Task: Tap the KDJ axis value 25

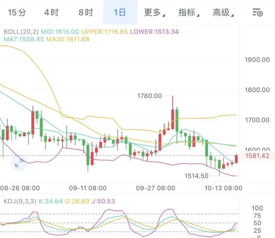Action: pyautogui.click(x=257, y=230)
